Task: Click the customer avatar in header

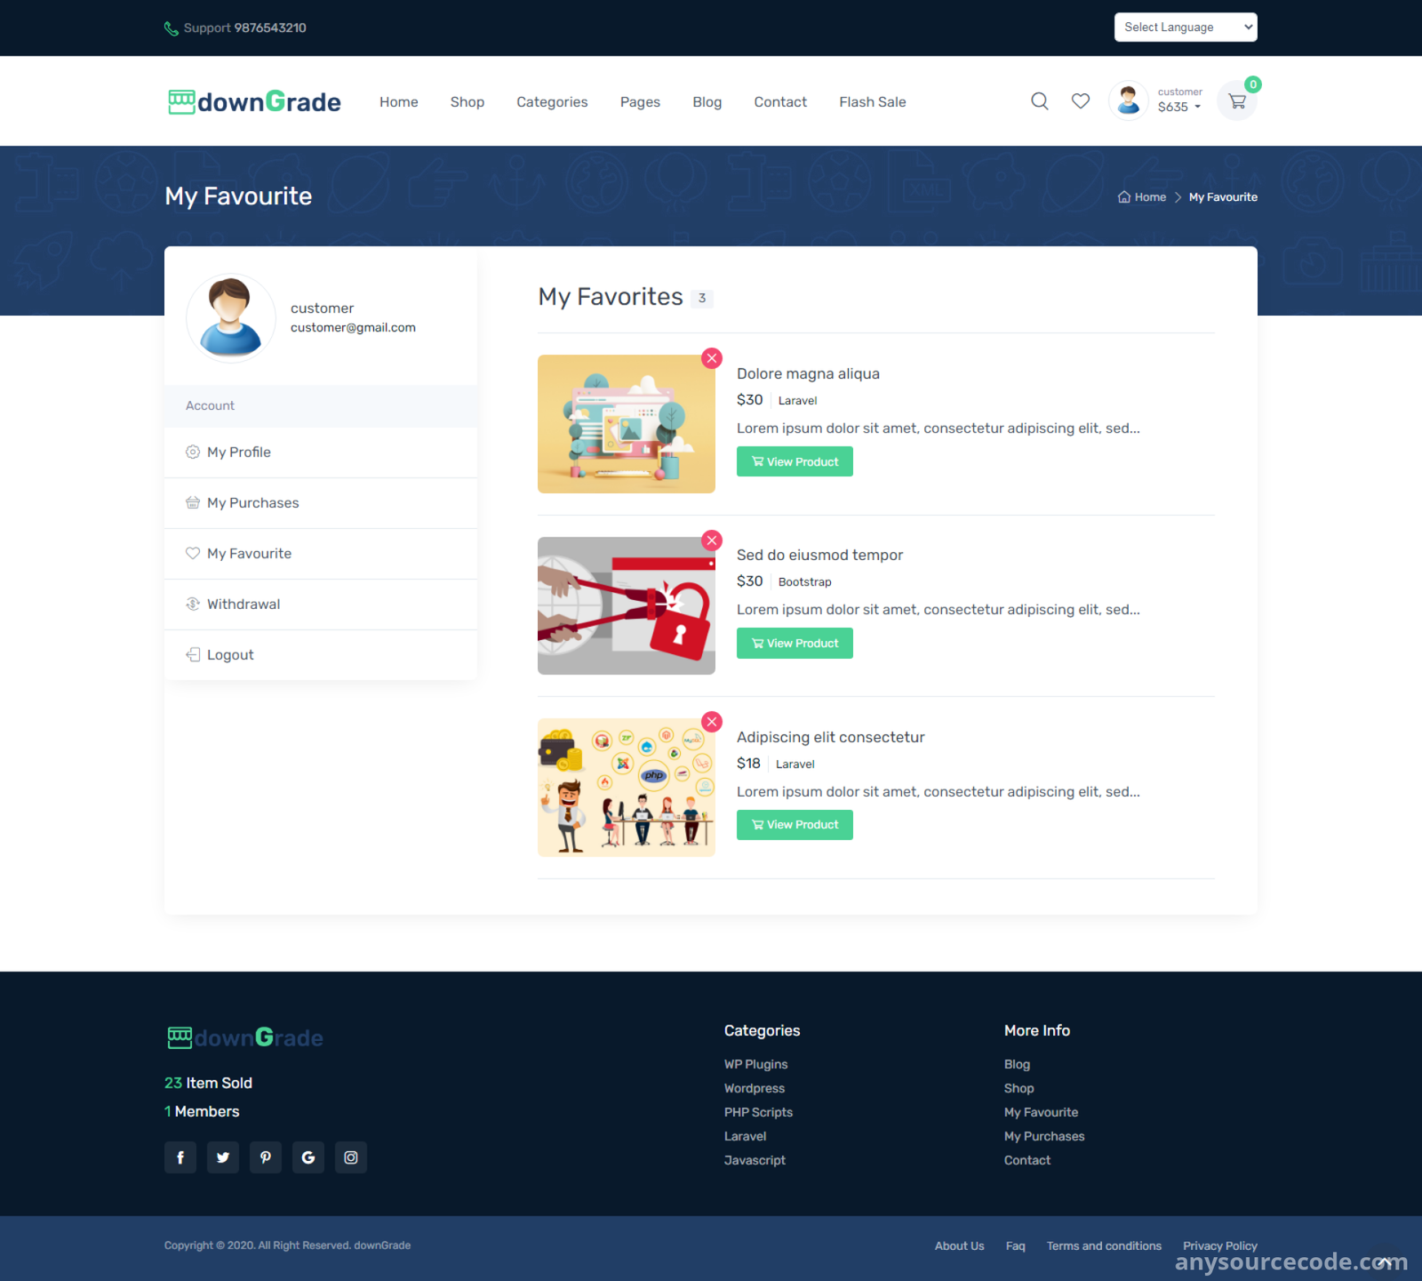Action: 1129,100
